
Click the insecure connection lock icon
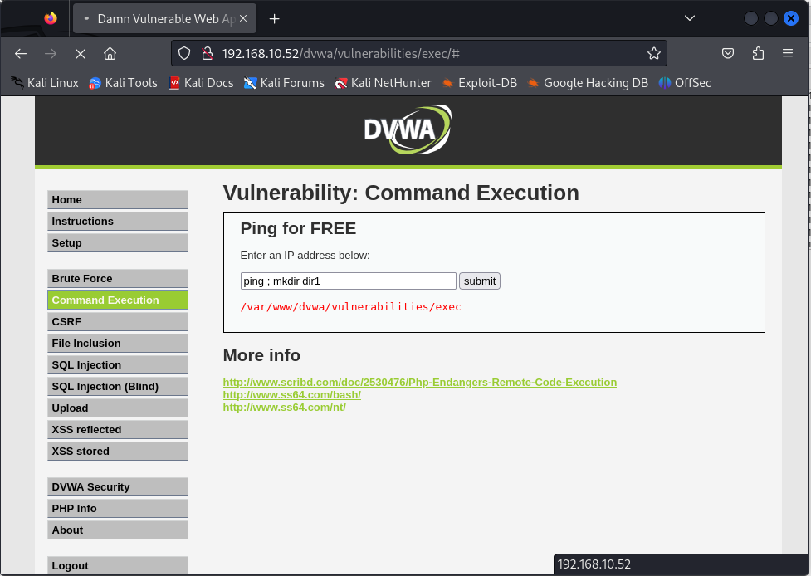[208, 53]
